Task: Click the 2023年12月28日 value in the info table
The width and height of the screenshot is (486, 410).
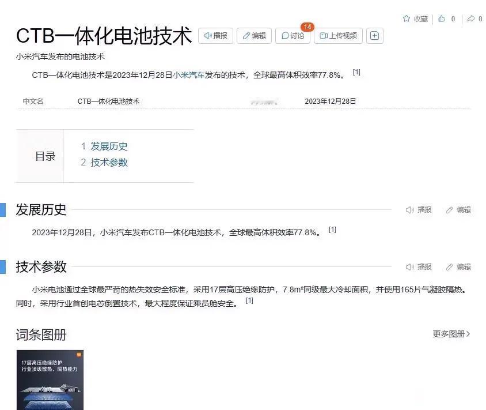Action: pos(331,101)
